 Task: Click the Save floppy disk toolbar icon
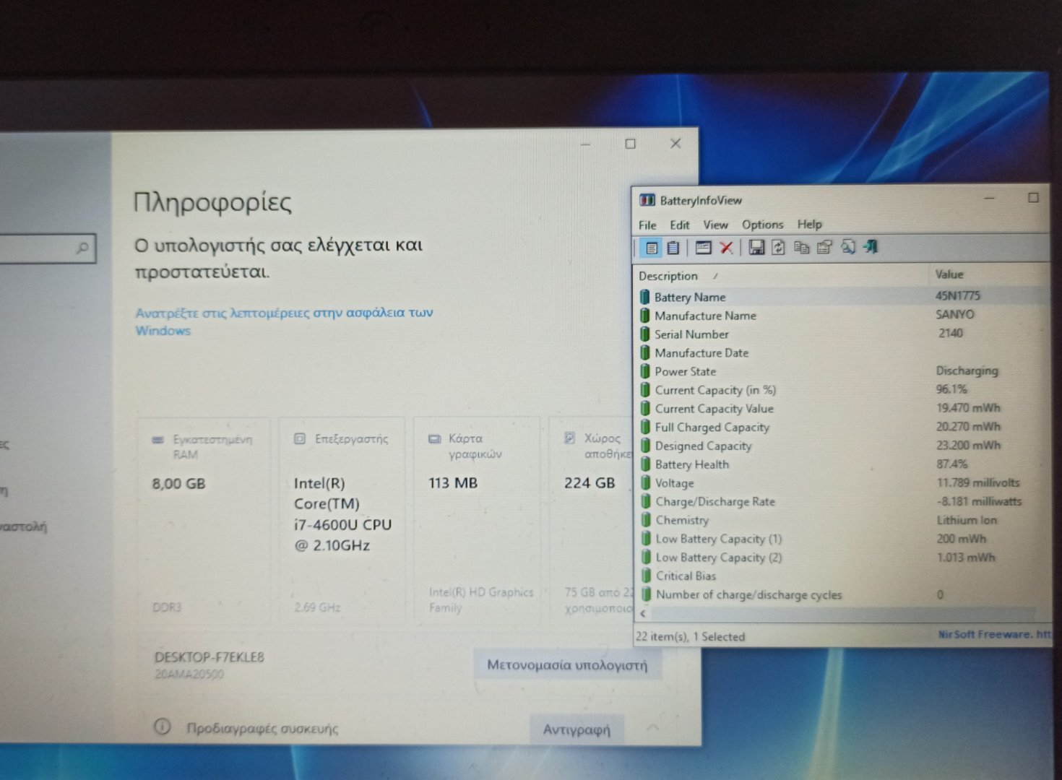[x=756, y=248]
